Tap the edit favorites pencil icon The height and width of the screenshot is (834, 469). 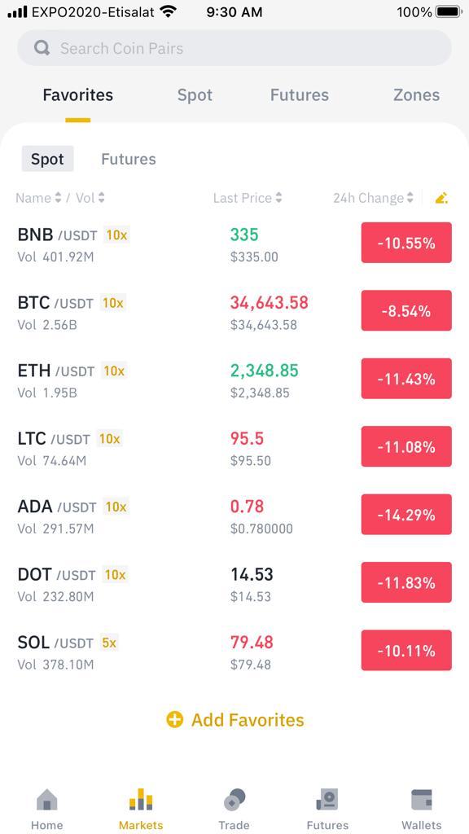tap(441, 199)
